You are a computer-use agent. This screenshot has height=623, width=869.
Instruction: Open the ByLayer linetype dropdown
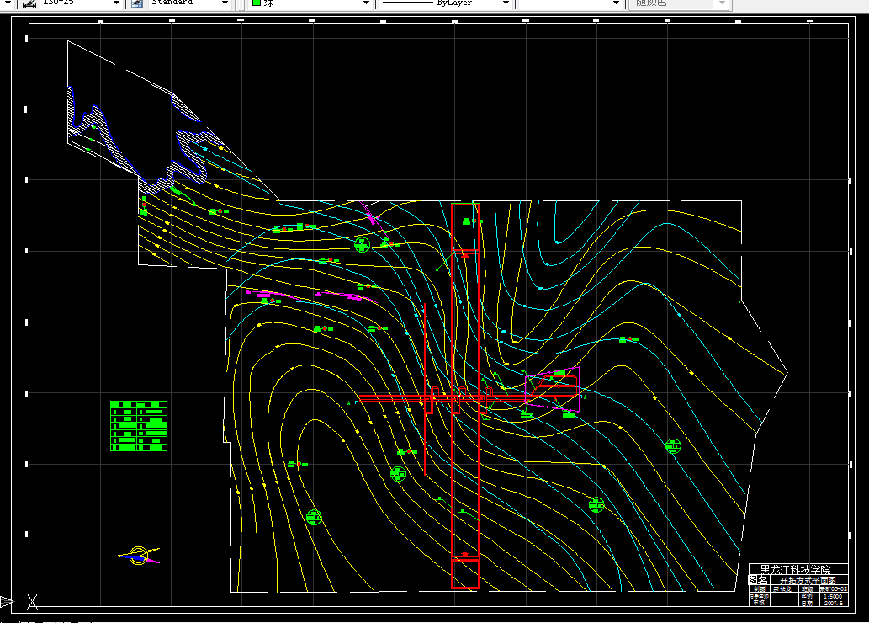click(506, 3)
